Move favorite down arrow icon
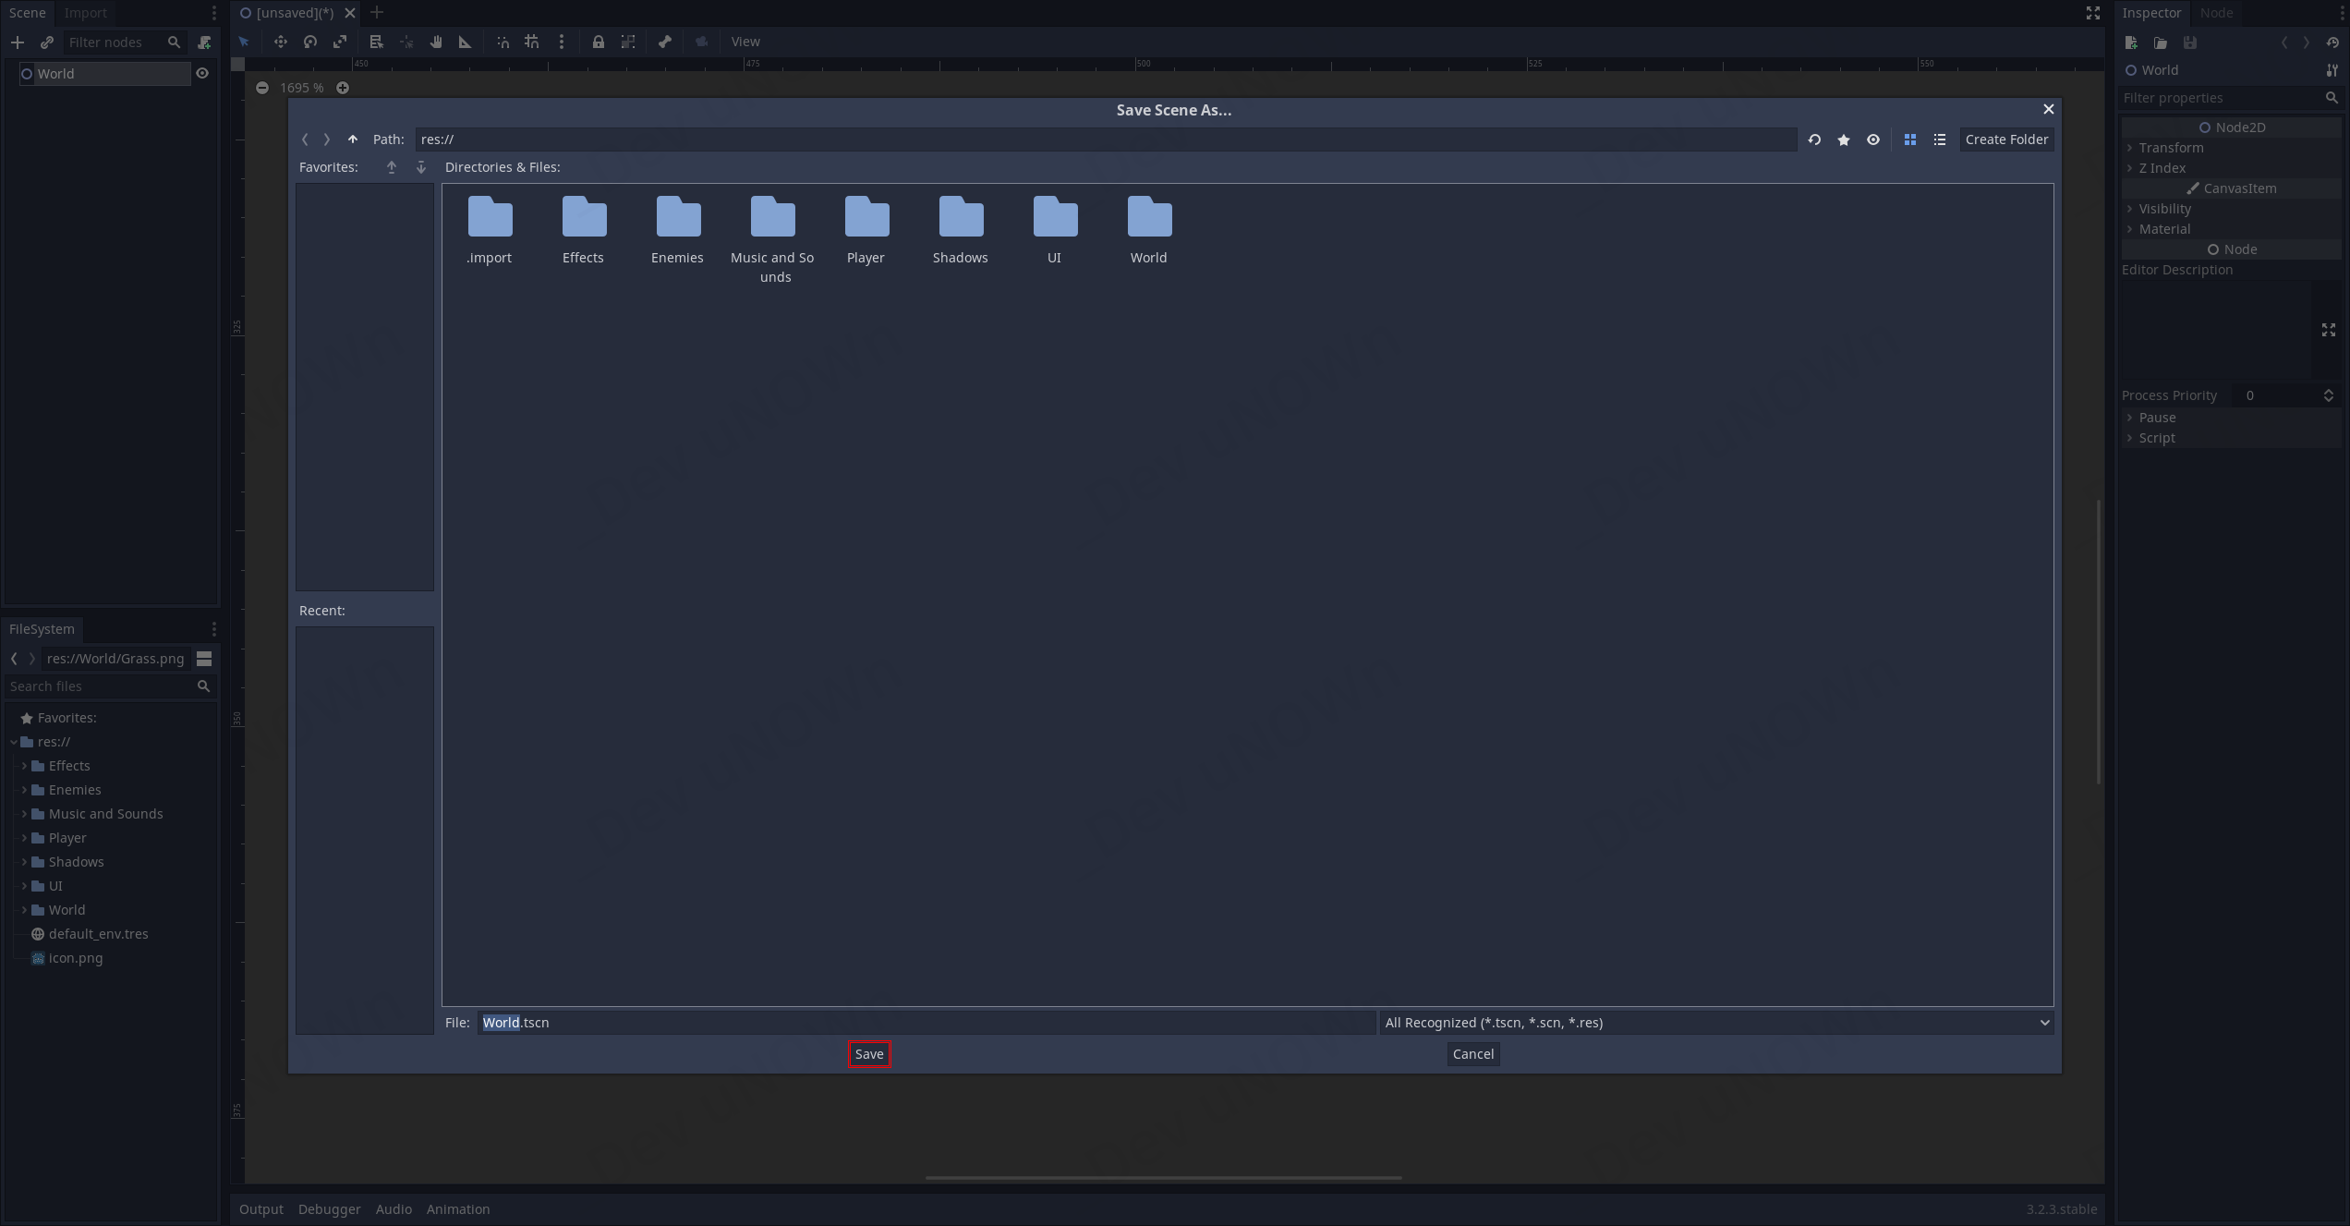The height and width of the screenshot is (1226, 2350). 421,167
